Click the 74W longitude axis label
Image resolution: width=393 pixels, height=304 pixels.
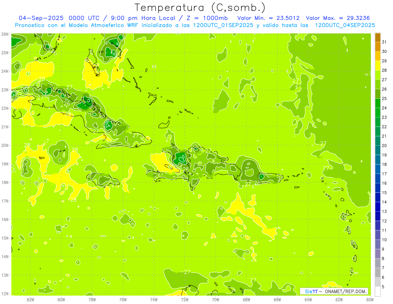(154, 299)
